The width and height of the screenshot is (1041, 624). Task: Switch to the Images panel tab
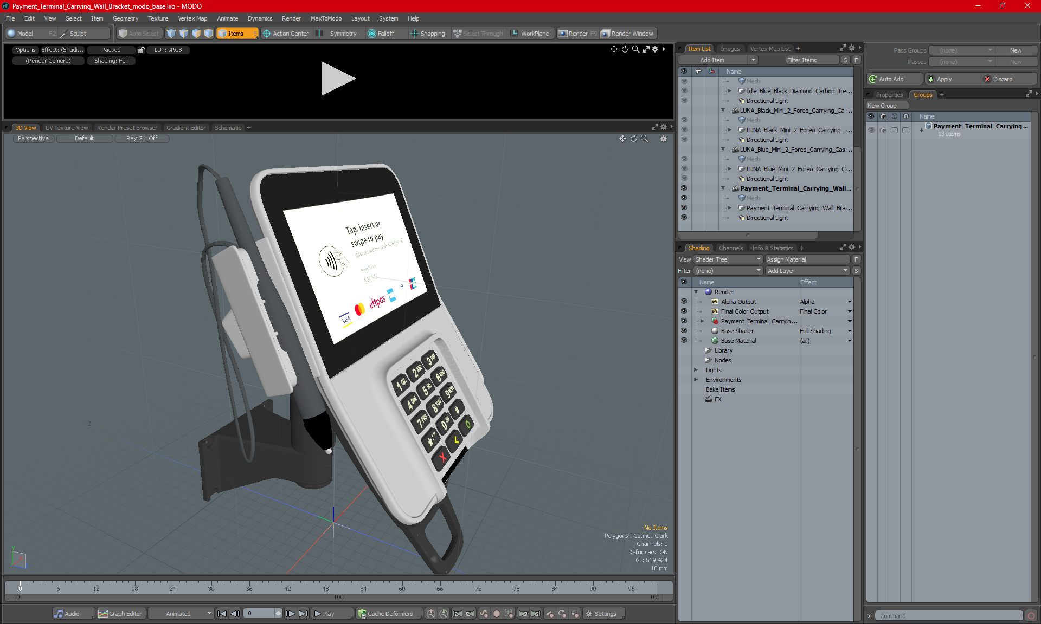point(729,48)
